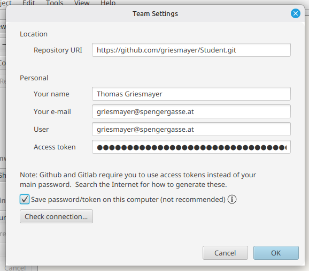
Task: Open the partially visible Project menu
Action: pyautogui.click(x=6, y=3)
